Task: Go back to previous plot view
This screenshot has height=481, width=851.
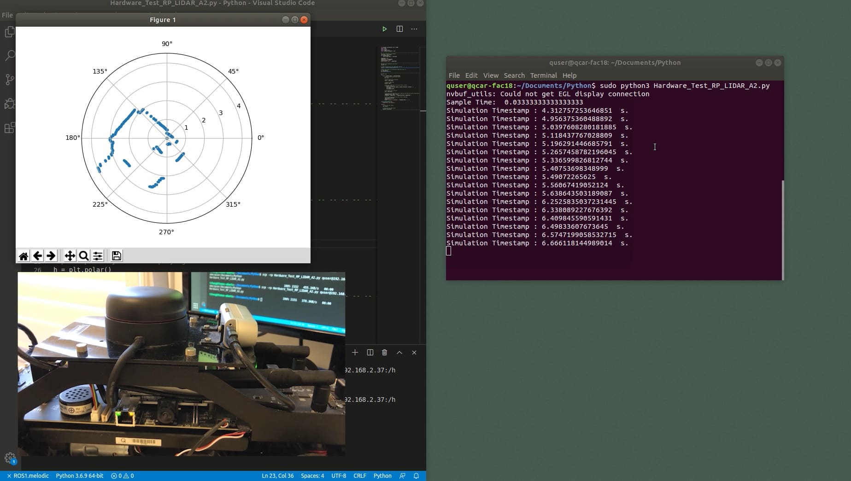Action: [37, 256]
